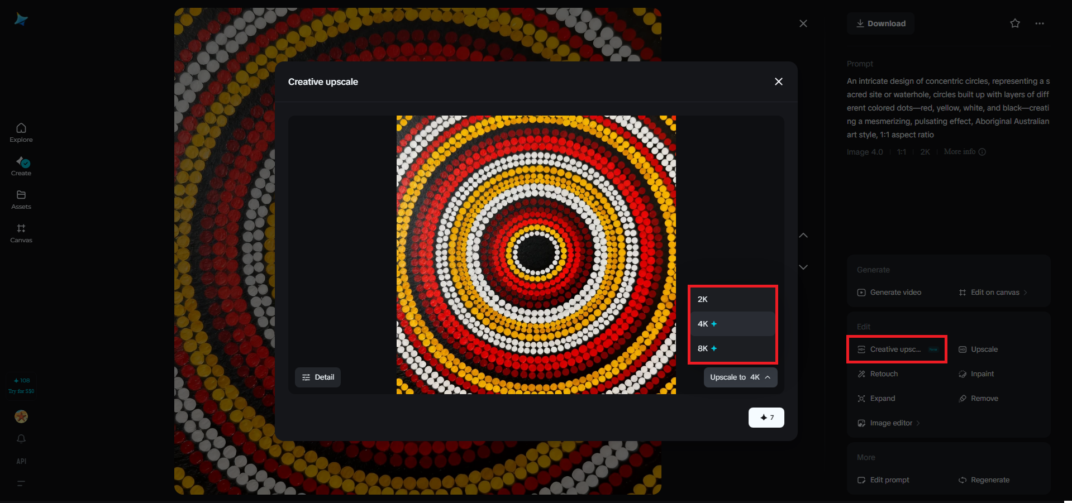This screenshot has height=503, width=1072.
Task: Click Generate video
Action: (x=889, y=293)
